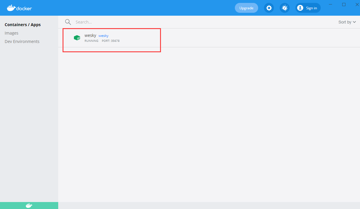Viewport: 360px width, 209px height.
Task: Click the green wesky container icon
Action: coord(77,38)
